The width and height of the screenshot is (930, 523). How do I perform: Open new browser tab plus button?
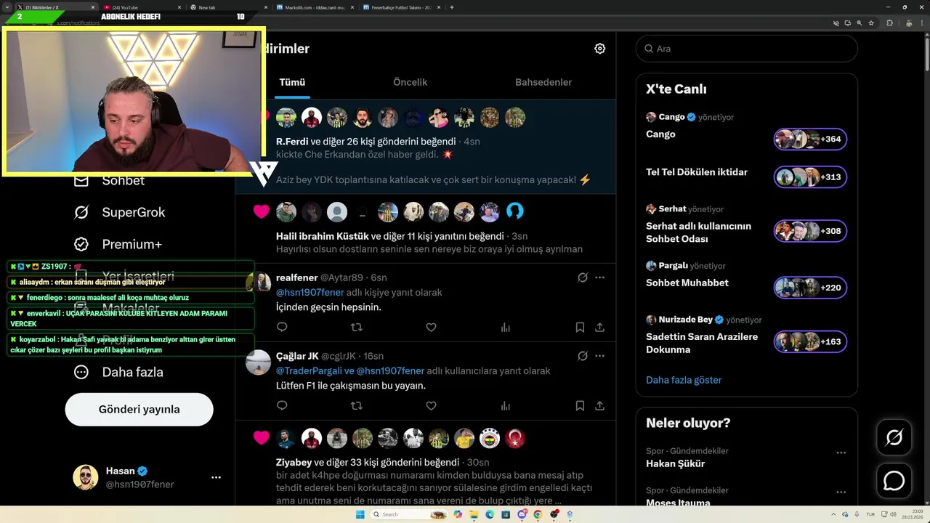(452, 7)
